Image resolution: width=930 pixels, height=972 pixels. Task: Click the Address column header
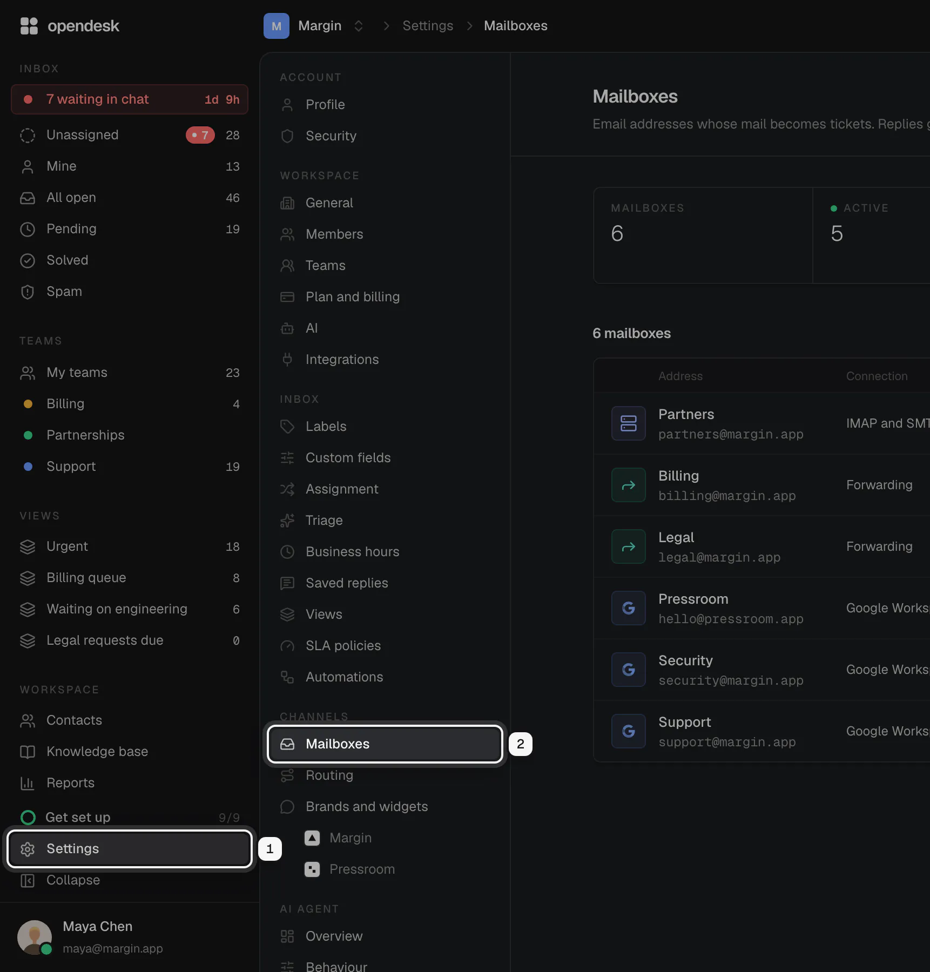pyautogui.click(x=680, y=376)
